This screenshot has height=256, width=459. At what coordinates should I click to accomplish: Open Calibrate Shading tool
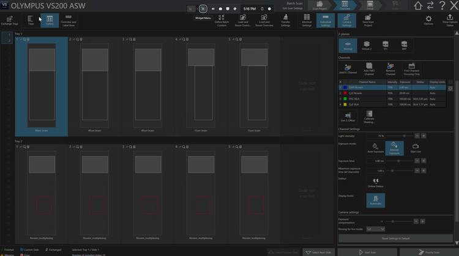[370, 114]
